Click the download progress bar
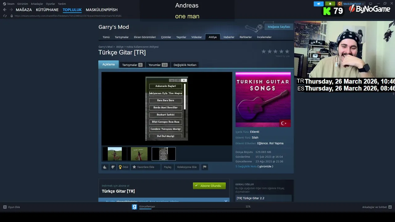Viewport: 395px width, 222px height. click(194, 209)
